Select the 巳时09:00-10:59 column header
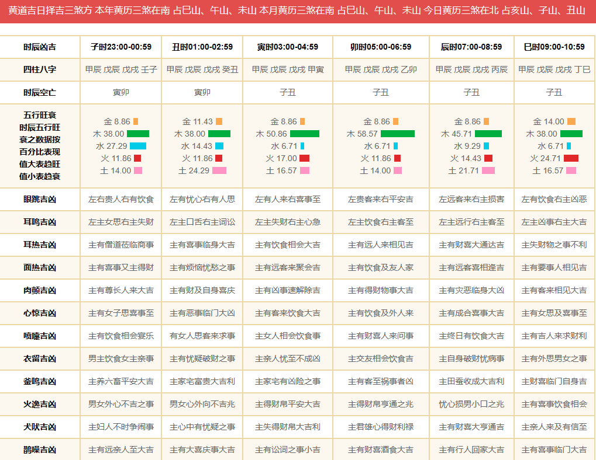 coord(554,47)
